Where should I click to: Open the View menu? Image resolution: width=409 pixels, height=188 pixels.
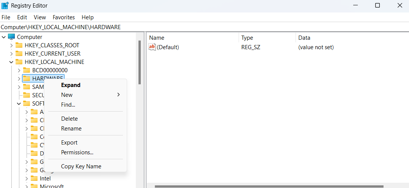(x=39, y=17)
